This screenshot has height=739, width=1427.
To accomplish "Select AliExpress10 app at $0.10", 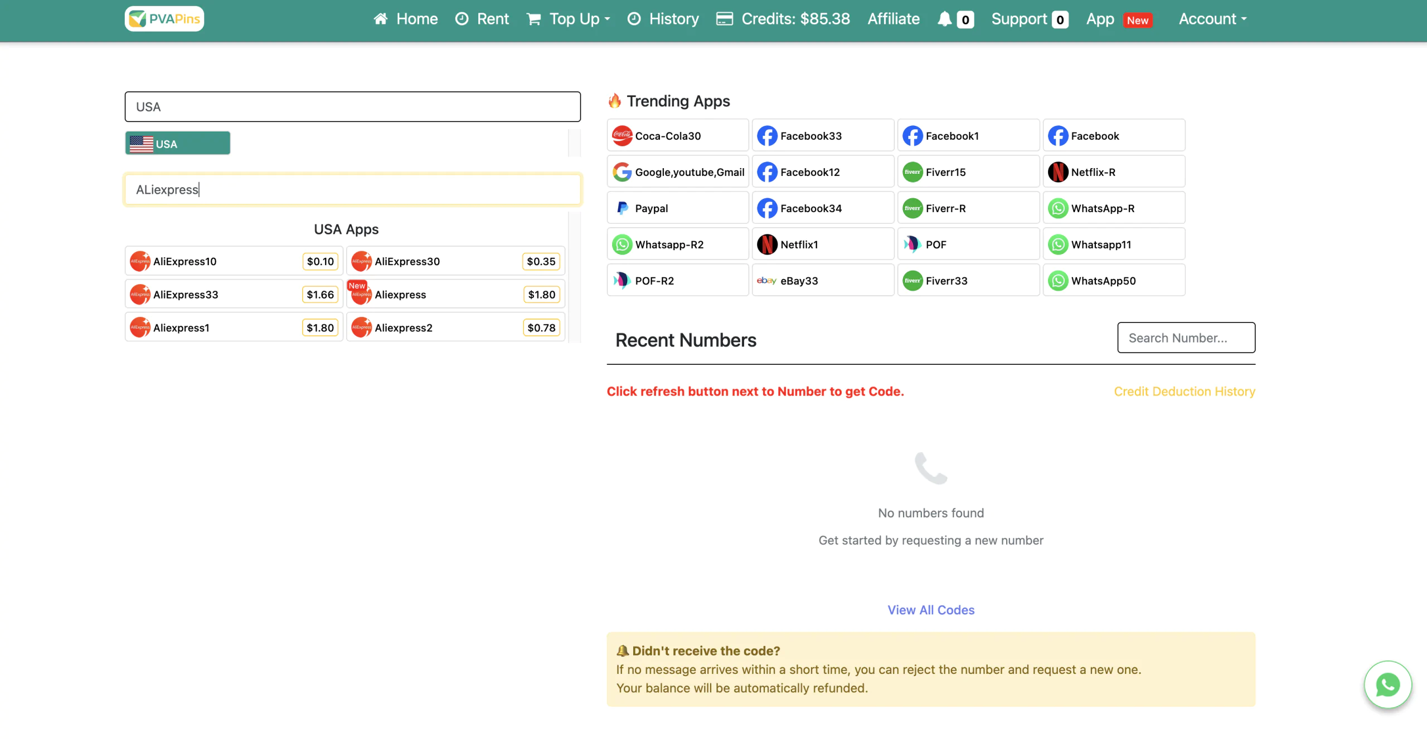I will point(234,261).
